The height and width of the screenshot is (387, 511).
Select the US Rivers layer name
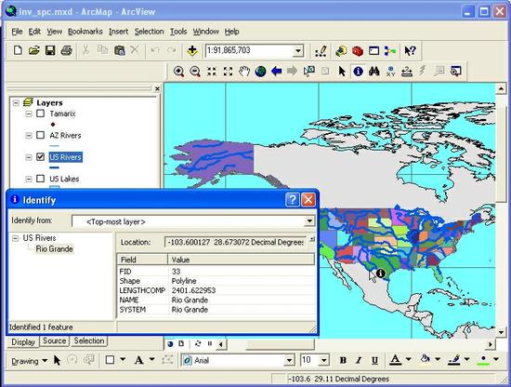coord(66,157)
